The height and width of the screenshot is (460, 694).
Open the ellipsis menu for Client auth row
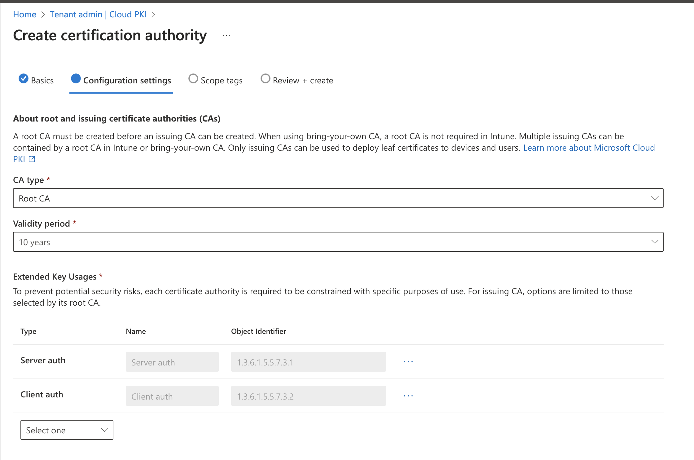click(408, 396)
